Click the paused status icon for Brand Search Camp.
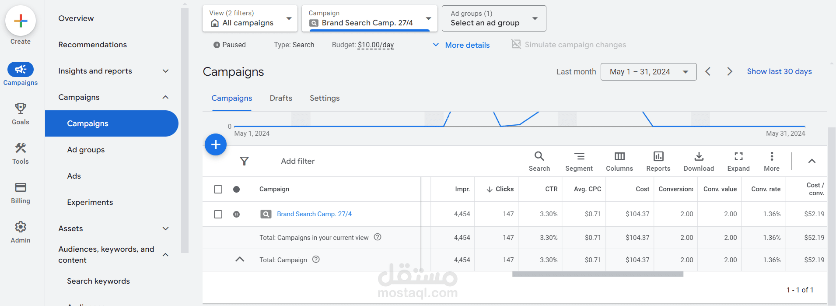Viewport: 836px width, 306px height. (x=236, y=214)
